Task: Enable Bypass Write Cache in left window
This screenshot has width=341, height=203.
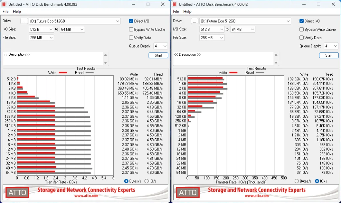Action: 131,29
